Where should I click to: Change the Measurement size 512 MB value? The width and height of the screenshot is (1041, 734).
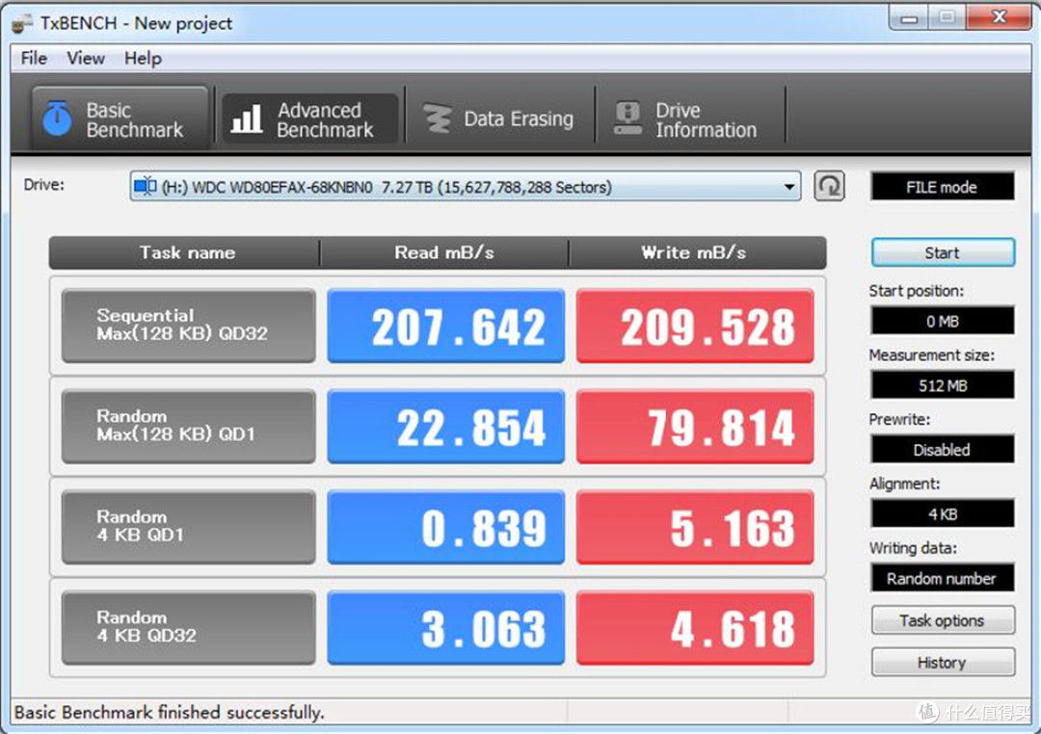pos(942,385)
